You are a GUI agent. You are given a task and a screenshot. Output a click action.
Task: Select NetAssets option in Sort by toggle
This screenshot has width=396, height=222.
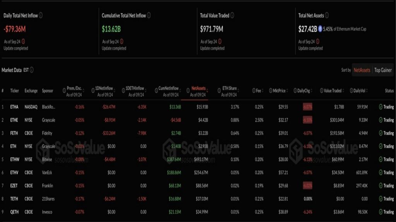point(362,70)
